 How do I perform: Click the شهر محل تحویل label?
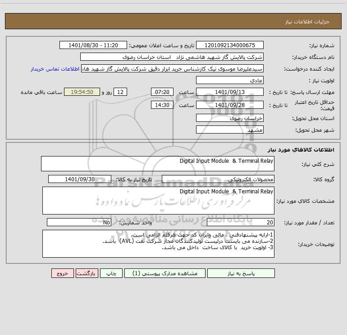tap(315, 130)
